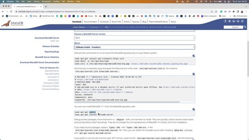Open the About nav tab
The width and height of the screenshot is (249, 140).
tap(173, 22)
